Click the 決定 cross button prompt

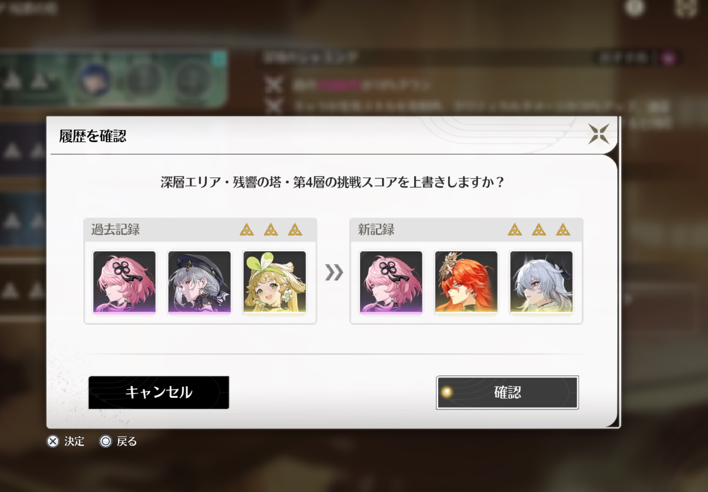[x=66, y=442]
